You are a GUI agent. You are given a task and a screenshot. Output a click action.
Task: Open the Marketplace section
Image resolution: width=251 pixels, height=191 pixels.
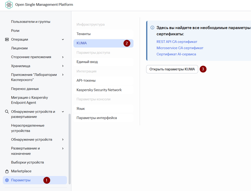pyautogui.click(x=21, y=171)
